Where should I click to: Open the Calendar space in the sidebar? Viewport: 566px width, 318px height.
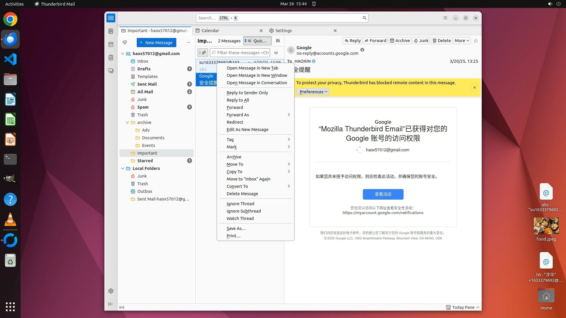coord(111,44)
